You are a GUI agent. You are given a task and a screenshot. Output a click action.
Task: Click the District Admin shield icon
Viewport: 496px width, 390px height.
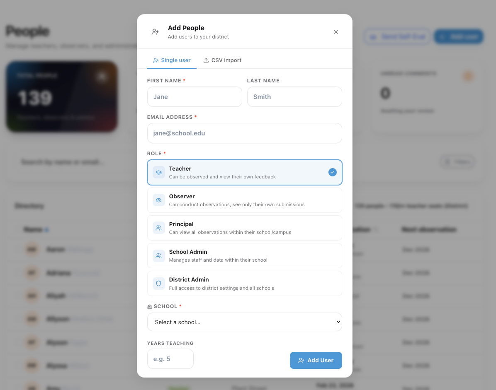click(159, 284)
